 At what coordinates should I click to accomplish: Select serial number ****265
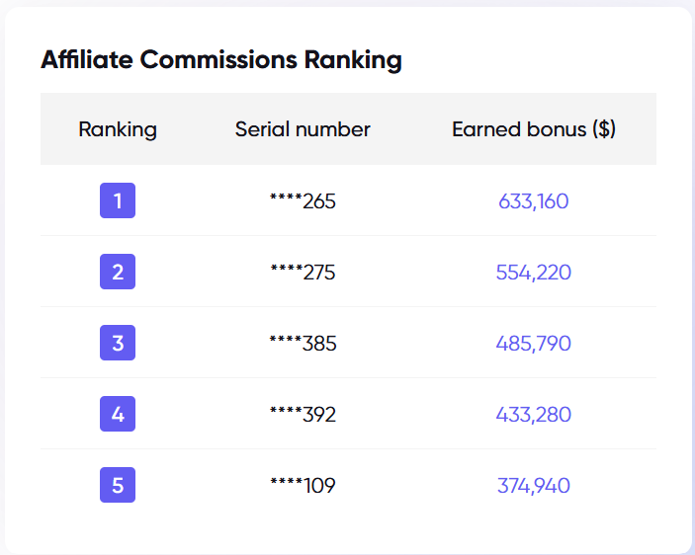pos(303,201)
